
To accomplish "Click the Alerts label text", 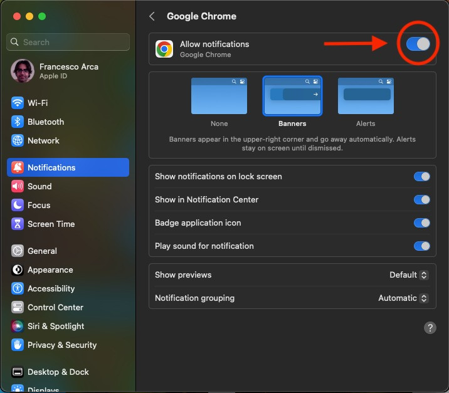I will point(366,123).
